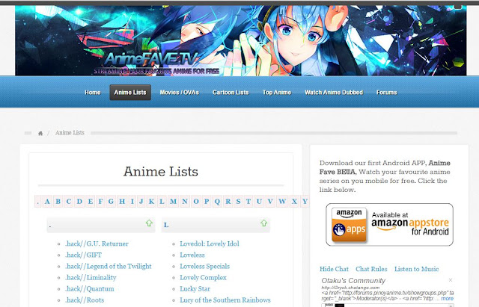Open .hack//G.U. Returner
The image size is (479, 307).
point(97,244)
